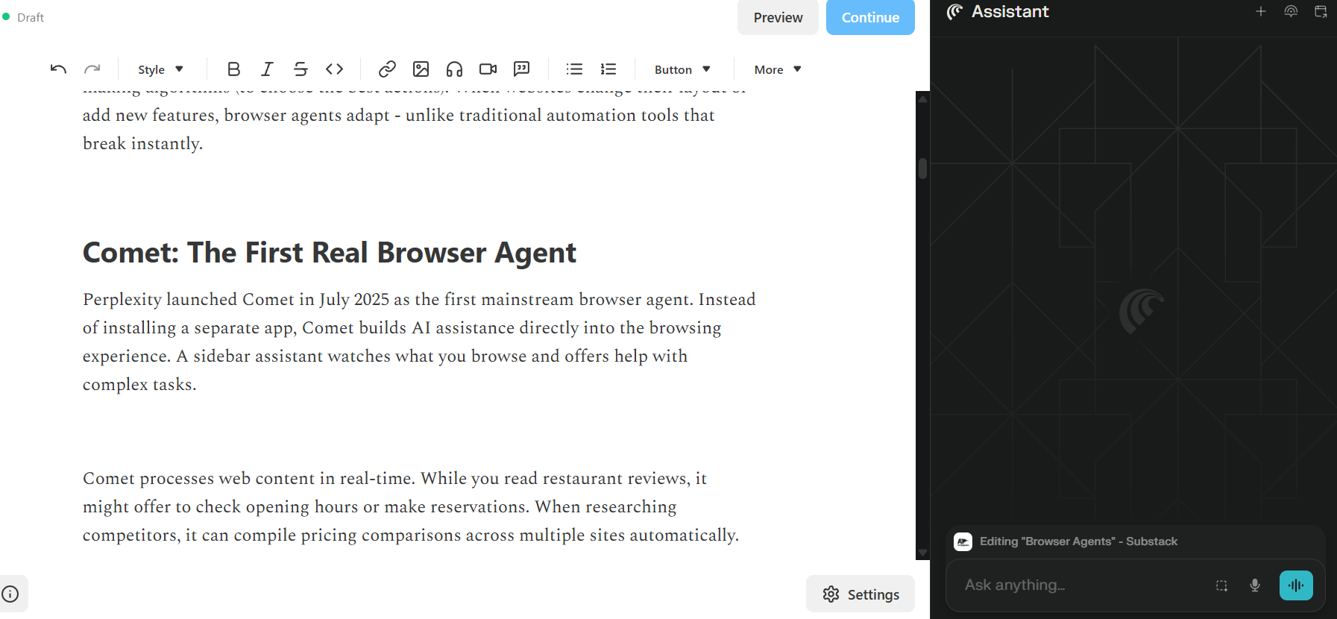Click the Assistant logo in header
This screenshot has width=1337, height=619.
click(x=954, y=11)
